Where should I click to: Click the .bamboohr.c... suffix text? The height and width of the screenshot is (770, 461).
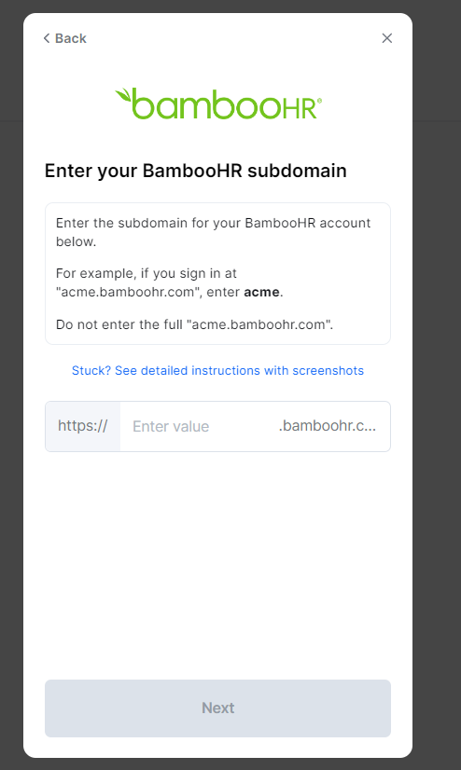328,426
